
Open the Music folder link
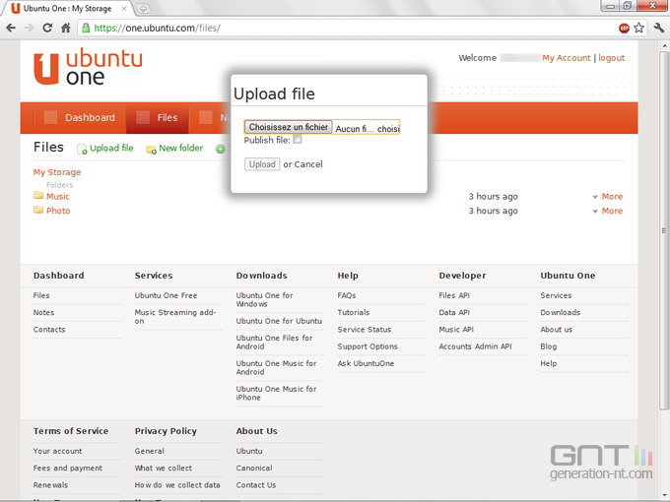[x=58, y=196]
